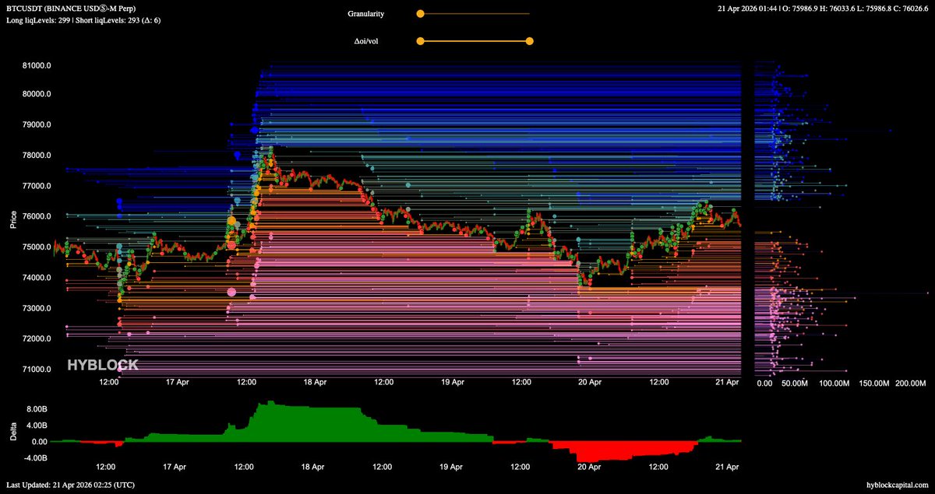The image size is (935, 494).
Task: Click the 20 Apr label on price chart axis
Action: pos(590,382)
